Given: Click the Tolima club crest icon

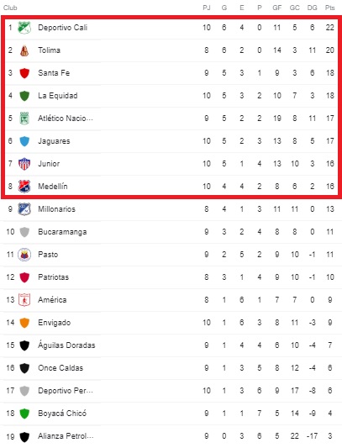Looking at the screenshot, I should point(24,50).
